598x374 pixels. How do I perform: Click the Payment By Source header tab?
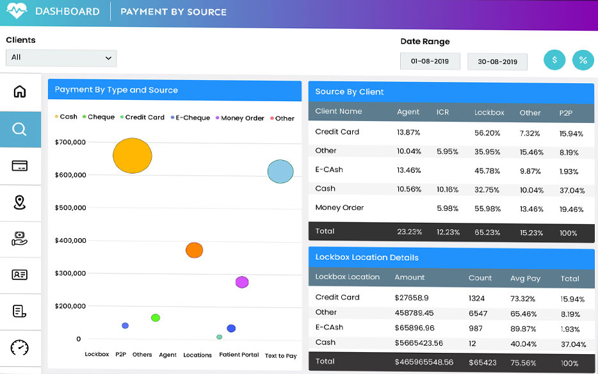click(174, 12)
